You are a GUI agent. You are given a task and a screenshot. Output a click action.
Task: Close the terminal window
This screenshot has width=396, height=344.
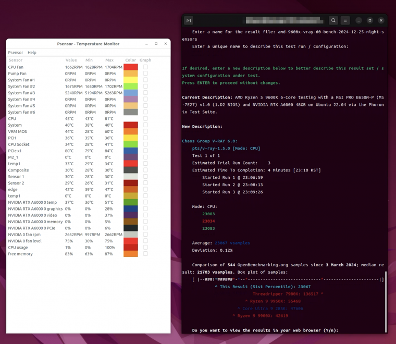tap(381, 20)
